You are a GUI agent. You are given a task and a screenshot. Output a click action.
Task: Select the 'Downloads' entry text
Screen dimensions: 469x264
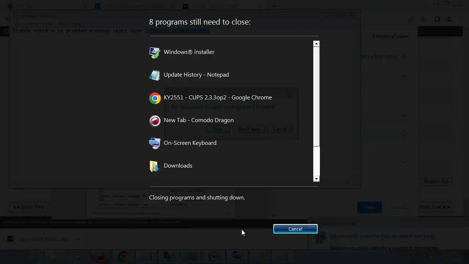178,166
